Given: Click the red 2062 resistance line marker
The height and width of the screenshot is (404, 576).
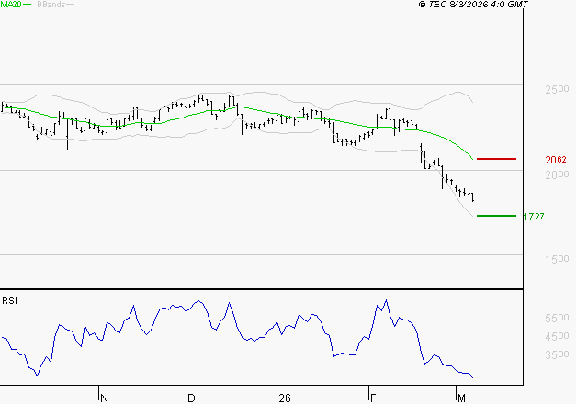Looking at the screenshot, I should 497,159.
